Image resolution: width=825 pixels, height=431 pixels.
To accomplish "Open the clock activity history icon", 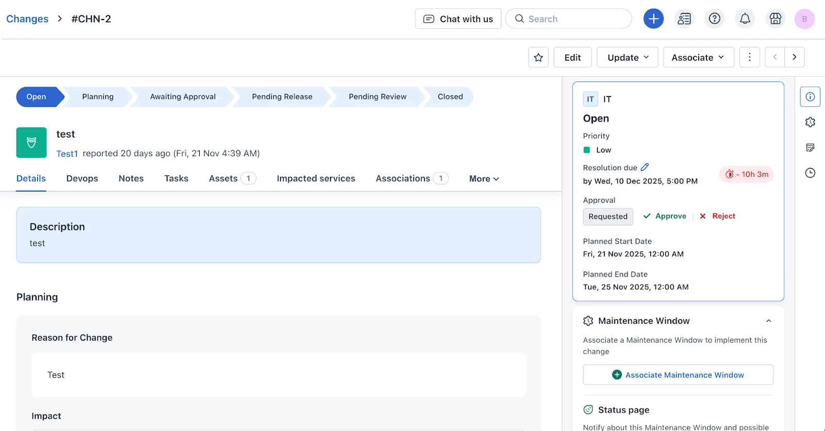I will 810,173.
